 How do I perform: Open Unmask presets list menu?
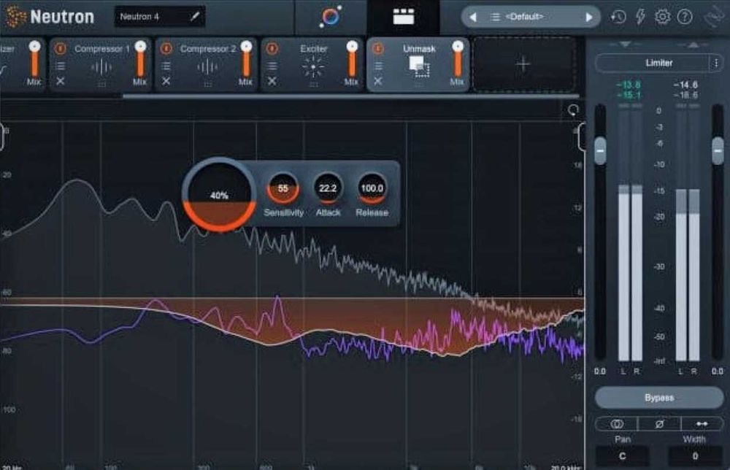click(378, 66)
